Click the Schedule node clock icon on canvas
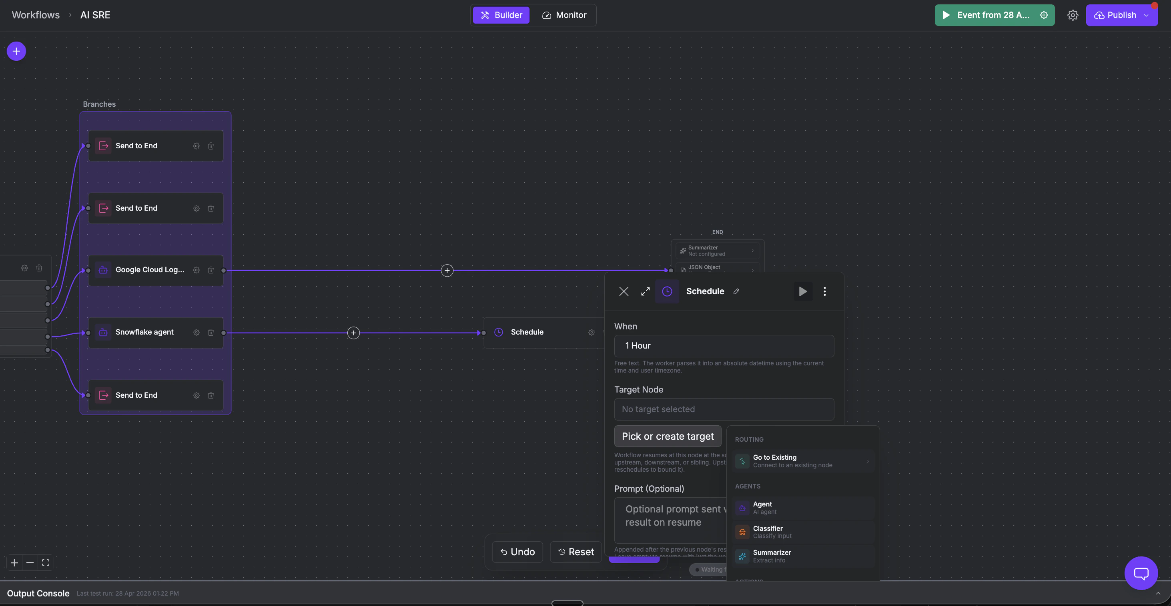 point(499,332)
